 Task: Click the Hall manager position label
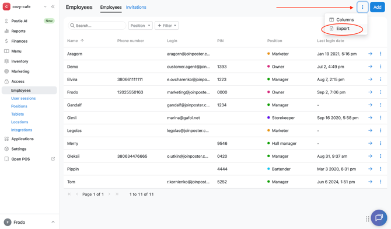(284, 143)
